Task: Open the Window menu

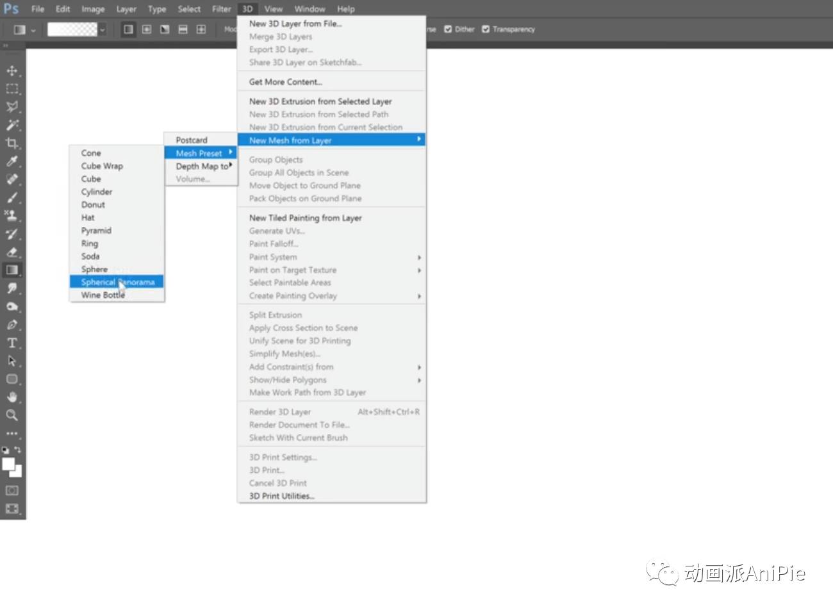Action: point(309,9)
